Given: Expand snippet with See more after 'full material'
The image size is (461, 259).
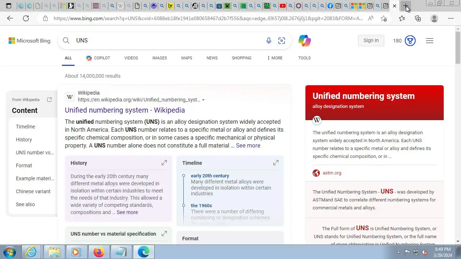Looking at the screenshot, I should (x=248, y=145).
